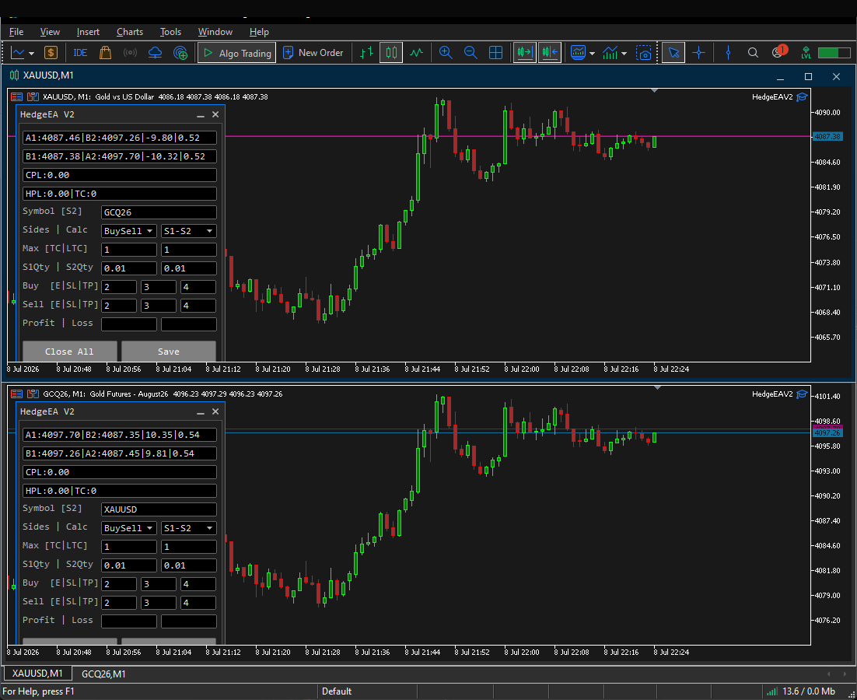Open the account icon with notification badge
857x700 pixels.
(x=778, y=52)
